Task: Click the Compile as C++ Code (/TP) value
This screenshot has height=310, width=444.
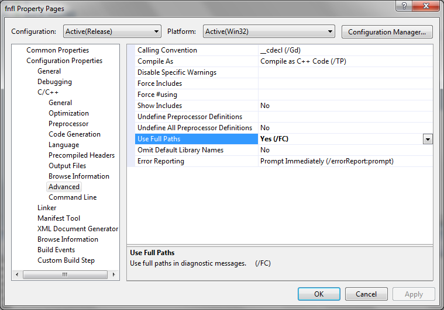Action: (303, 61)
